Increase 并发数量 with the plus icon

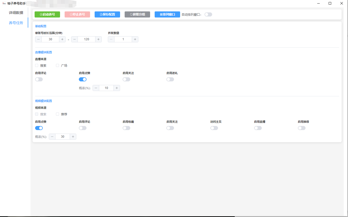coord(135,39)
